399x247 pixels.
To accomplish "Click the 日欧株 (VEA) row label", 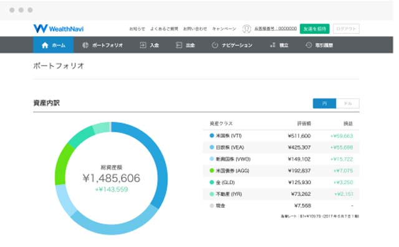I will coord(230,147).
